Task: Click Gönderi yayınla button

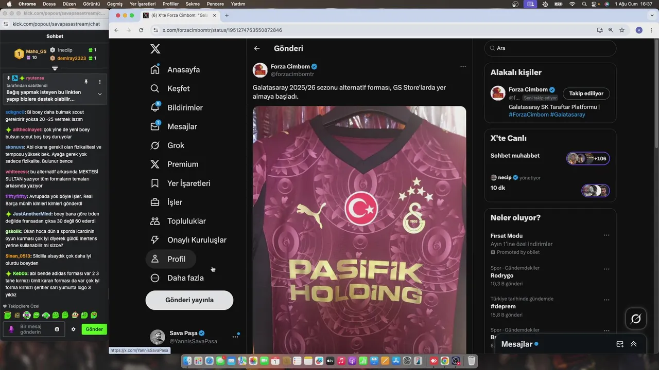Action: coord(189,300)
